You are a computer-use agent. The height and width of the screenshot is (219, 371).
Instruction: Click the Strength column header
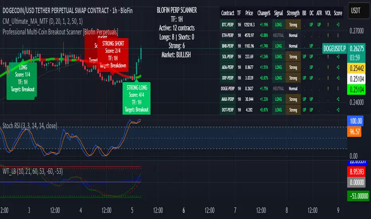point(293,13)
